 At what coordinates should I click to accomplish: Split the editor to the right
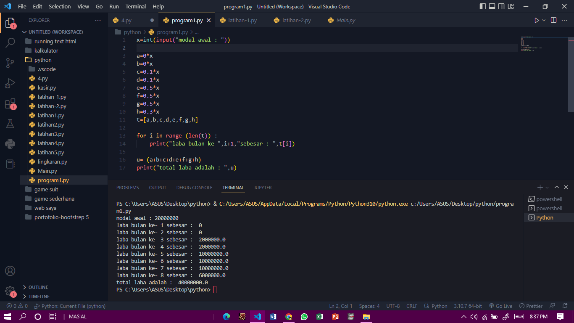point(554,20)
